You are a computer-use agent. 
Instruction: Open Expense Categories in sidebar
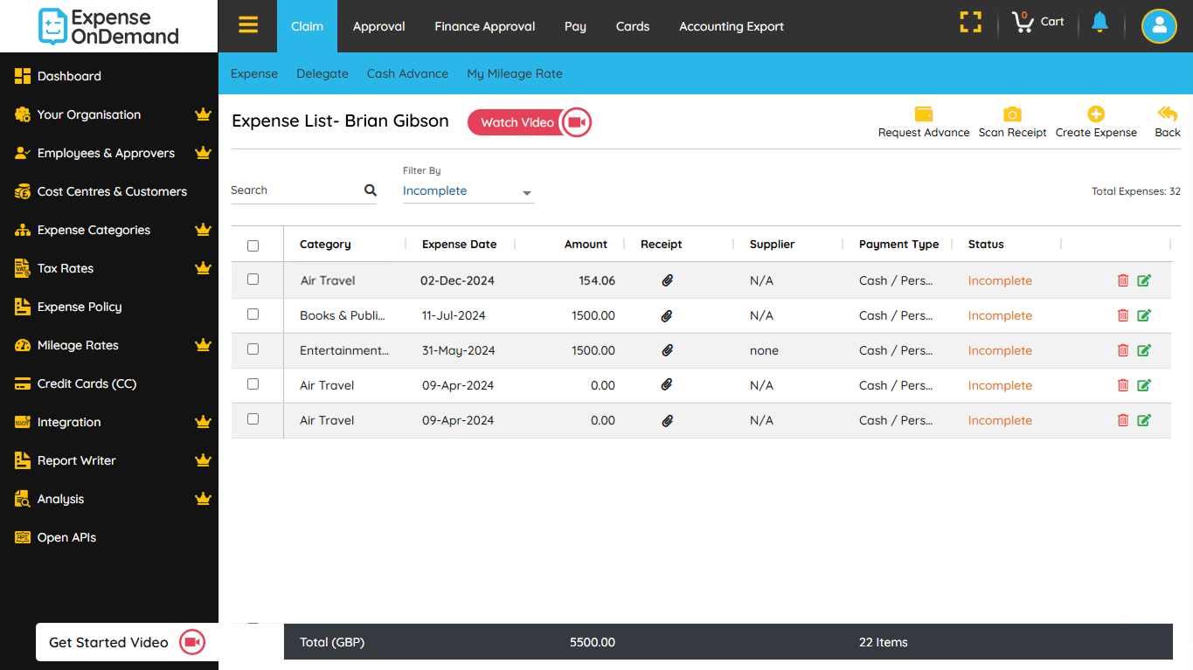(94, 230)
